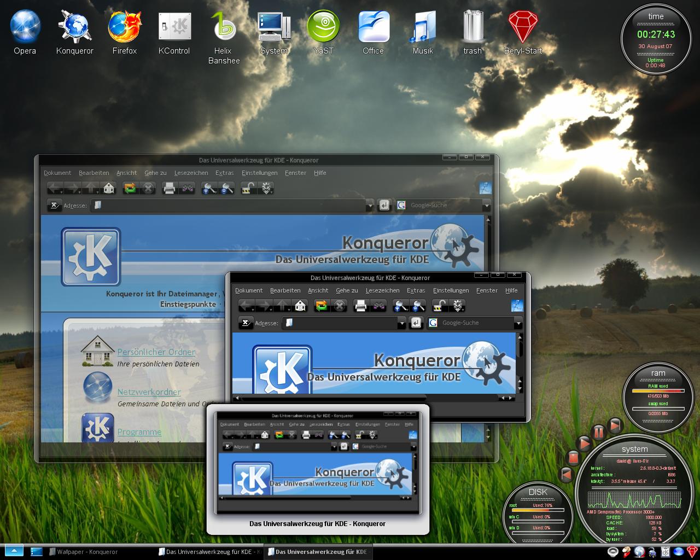Follow the Netzwerkordner link

pyautogui.click(x=149, y=392)
